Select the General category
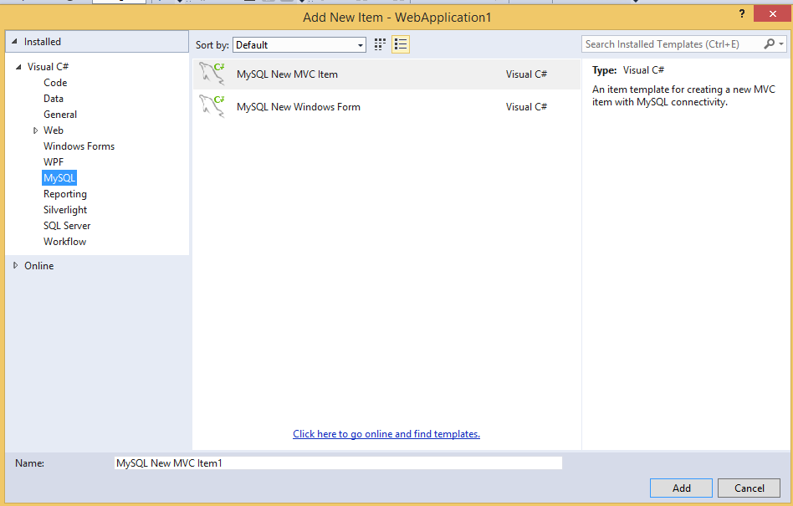 60,115
